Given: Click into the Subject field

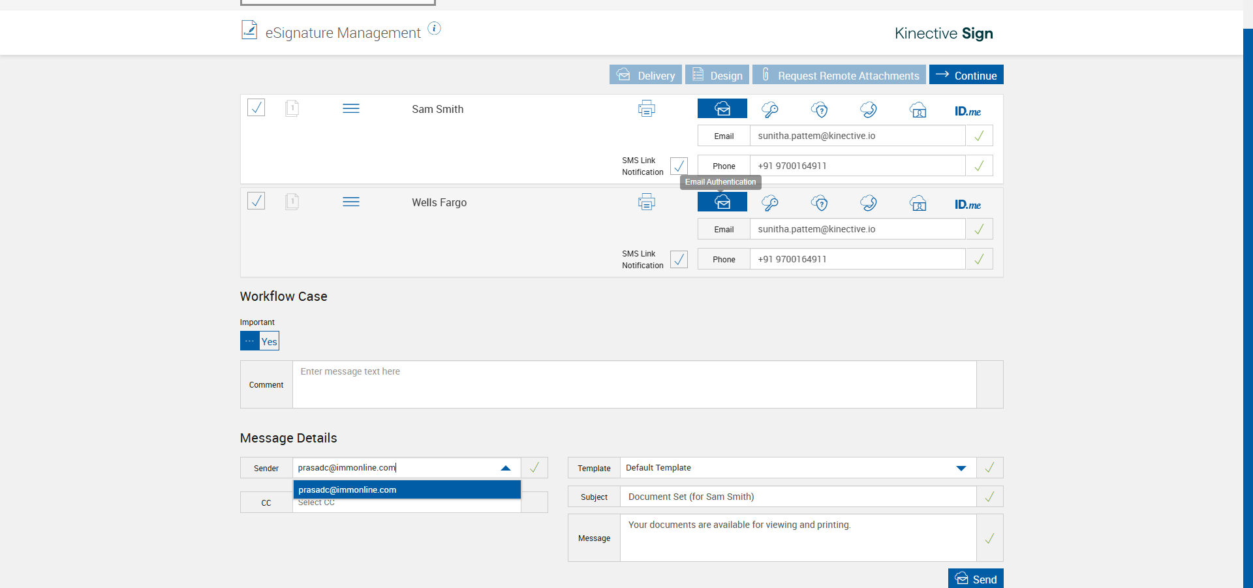Looking at the screenshot, I should [798, 497].
